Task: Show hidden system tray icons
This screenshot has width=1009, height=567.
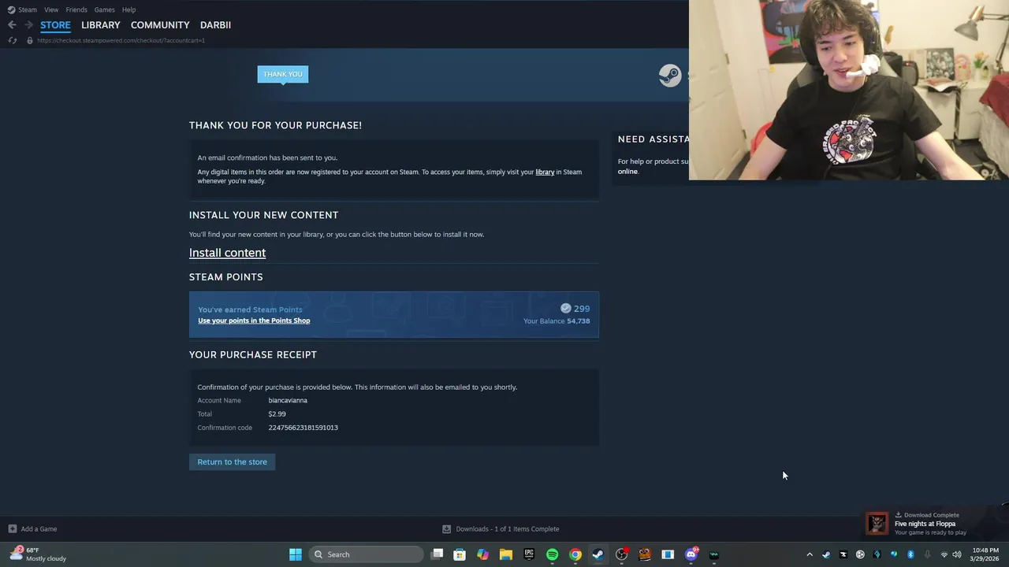Action: (x=809, y=554)
